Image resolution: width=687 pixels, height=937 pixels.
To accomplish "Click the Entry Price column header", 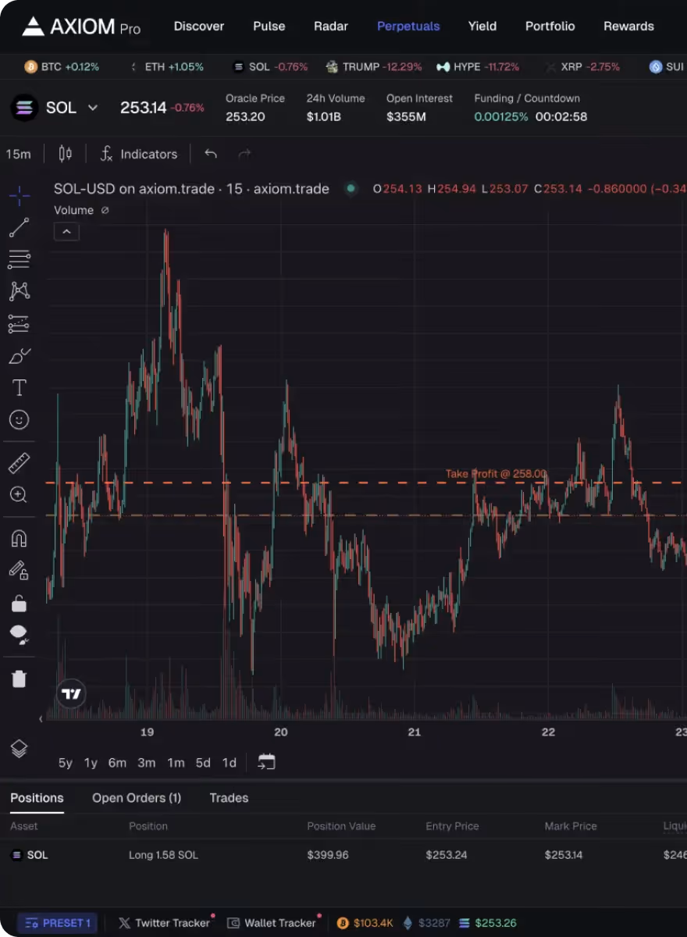I will point(452,826).
